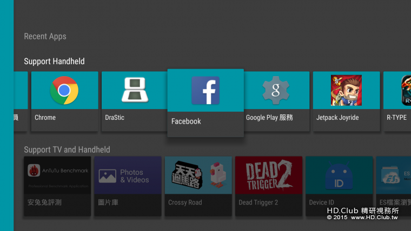
Task: Click the Device ID label text
Action: click(x=321, y=202)
